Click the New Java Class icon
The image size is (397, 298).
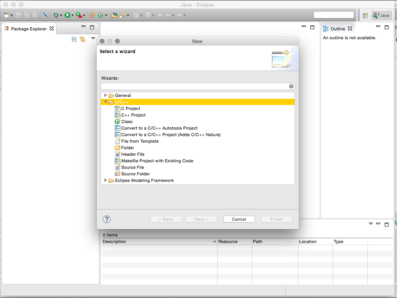pyautogui.click(x=101, y=15)
